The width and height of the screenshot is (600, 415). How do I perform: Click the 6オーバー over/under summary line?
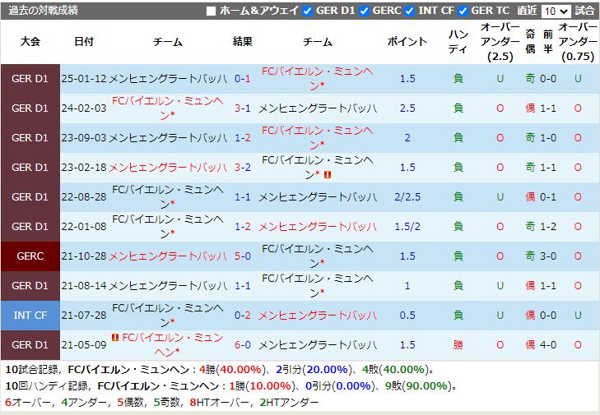click(x=161, y=403)
